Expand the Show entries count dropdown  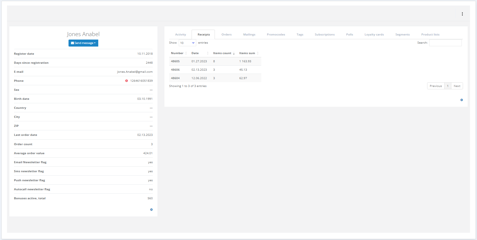coord(187,43)
